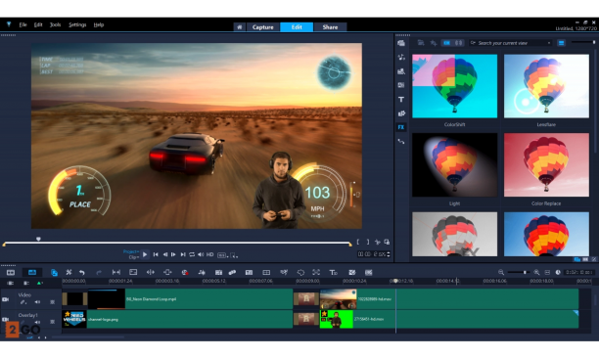Open the resize/crop mode dropdown in preview
The image size is (599, 359).
tap(234, 255)
